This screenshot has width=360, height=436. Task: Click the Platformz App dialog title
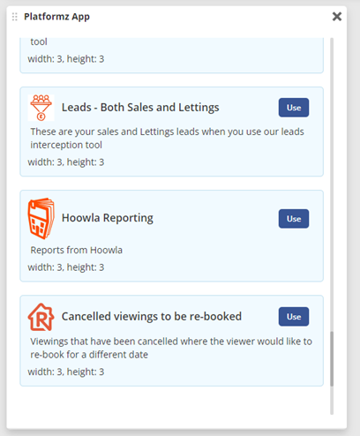[56, 17]
